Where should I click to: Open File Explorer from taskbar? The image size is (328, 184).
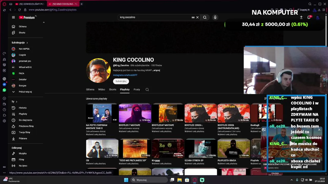pos(179,180)
